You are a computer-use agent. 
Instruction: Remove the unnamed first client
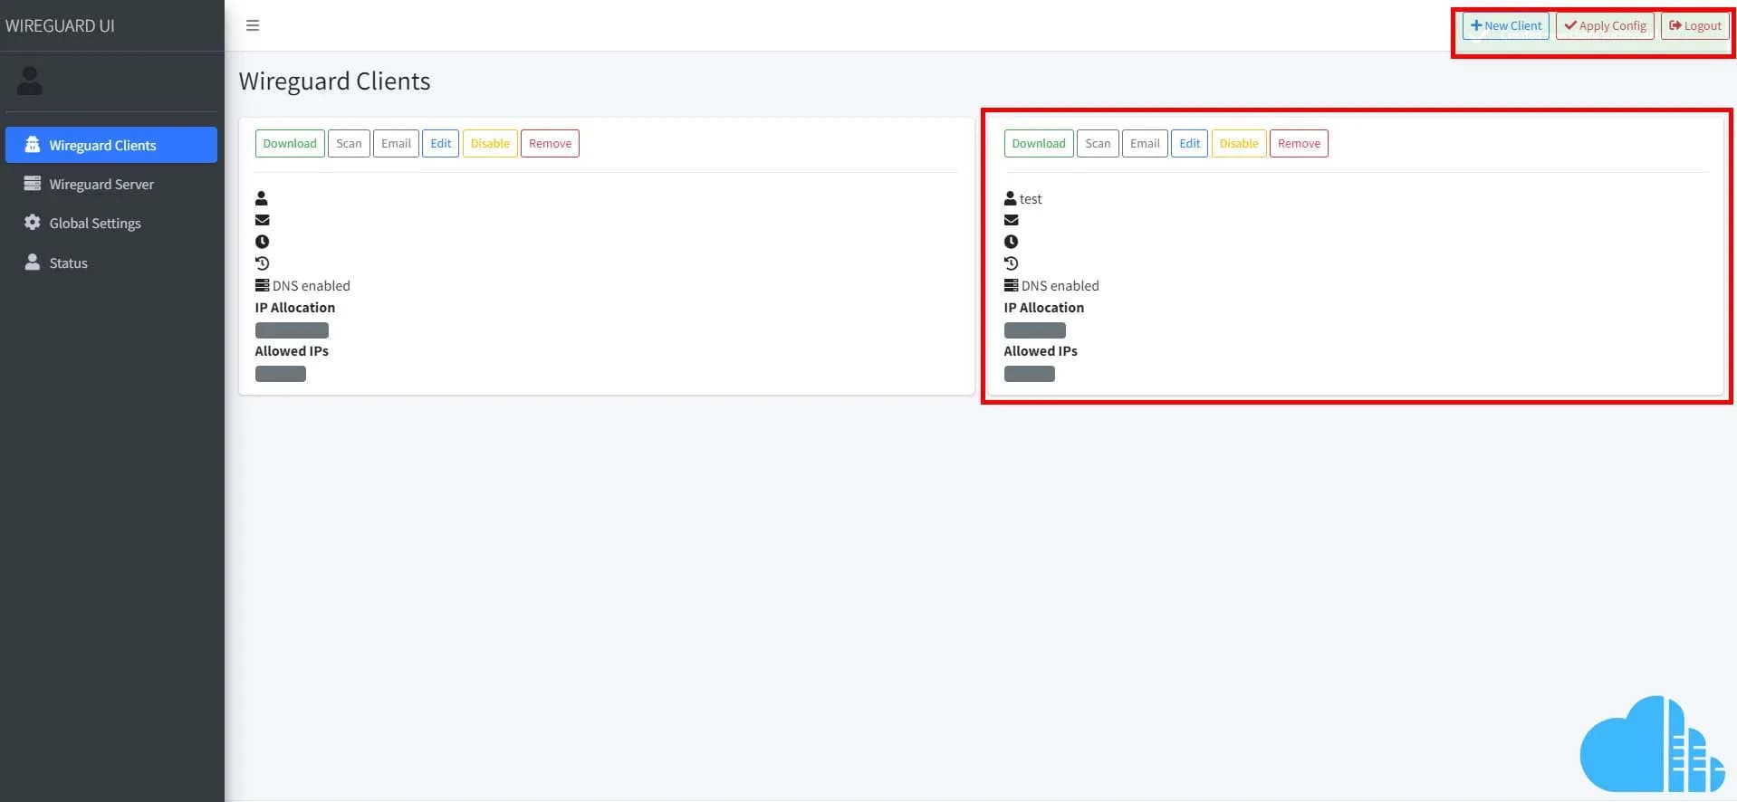click(550, 143)
